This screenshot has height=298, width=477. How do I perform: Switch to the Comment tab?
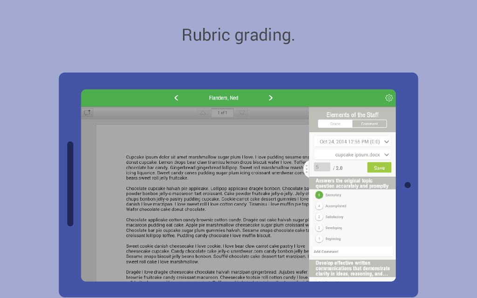pos(369,124)
